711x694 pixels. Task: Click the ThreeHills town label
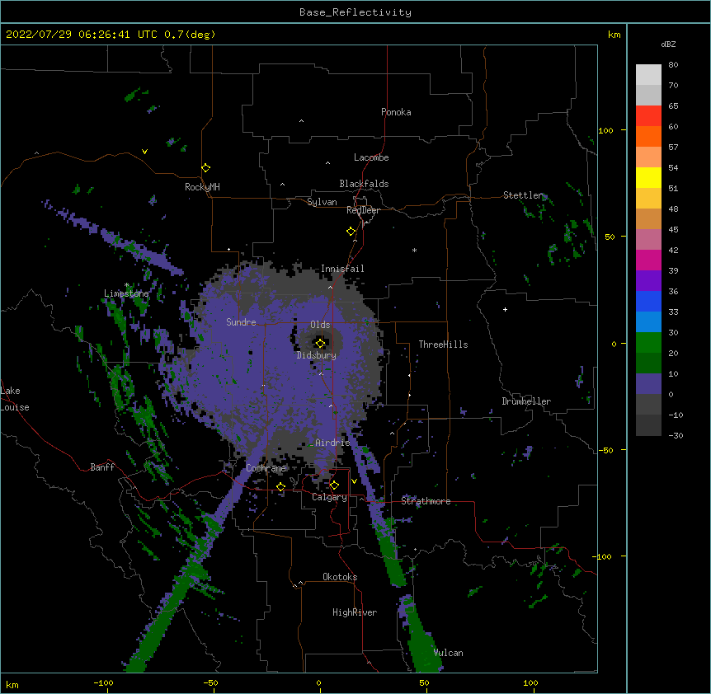tap(444, 345)
